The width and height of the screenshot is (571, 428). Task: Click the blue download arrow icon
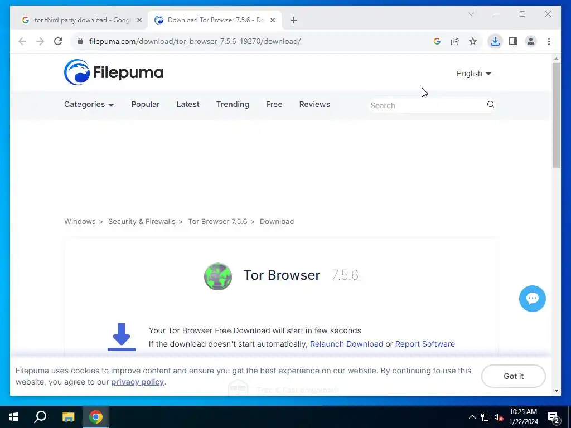121,337
